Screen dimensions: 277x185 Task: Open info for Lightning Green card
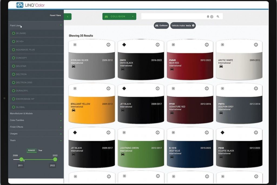[x=157, y=132]
